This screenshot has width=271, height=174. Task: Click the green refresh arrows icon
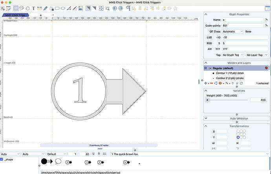click(x=241, y=83)
